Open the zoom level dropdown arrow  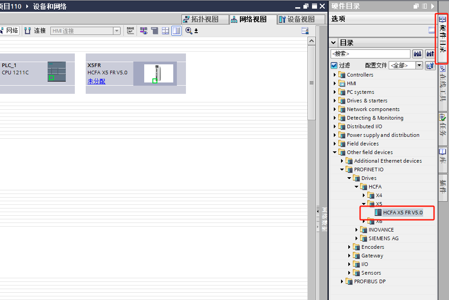(196, 31)
